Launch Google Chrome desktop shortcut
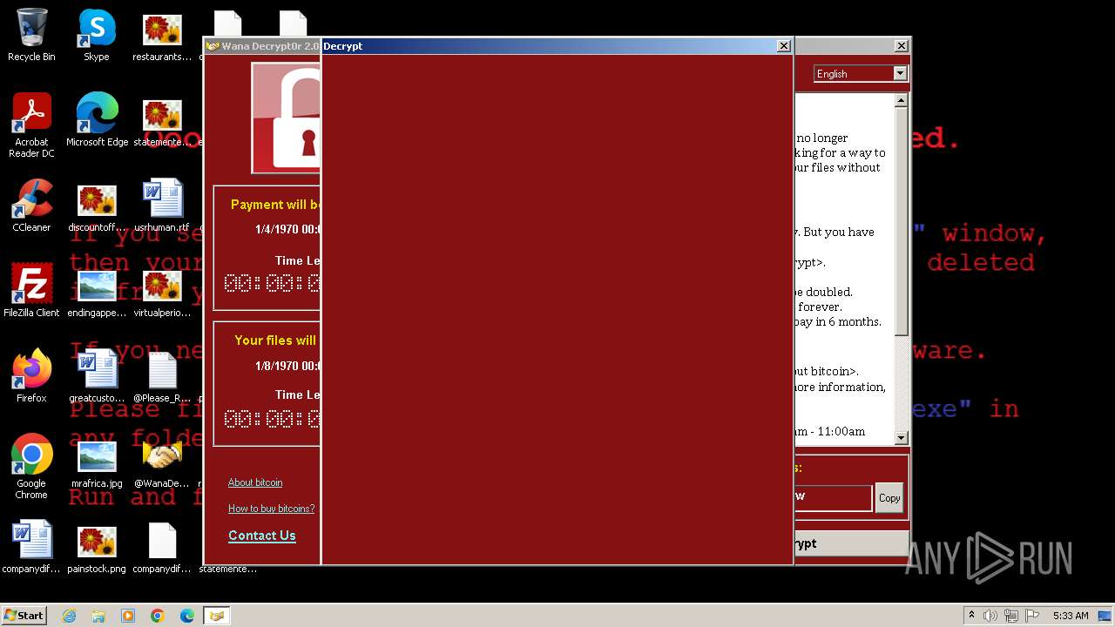 pyautogui.click(x=31, y=466)
